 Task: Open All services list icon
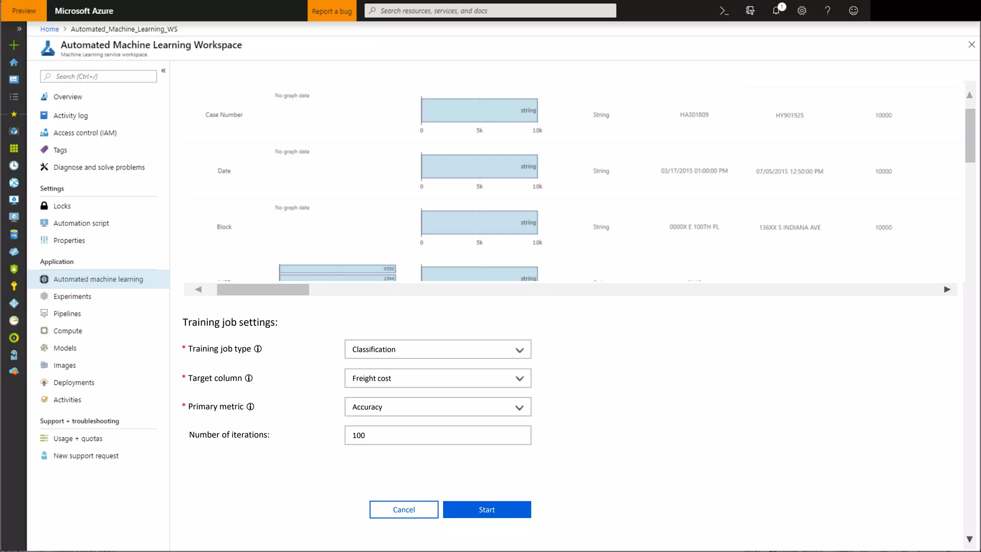14,97
